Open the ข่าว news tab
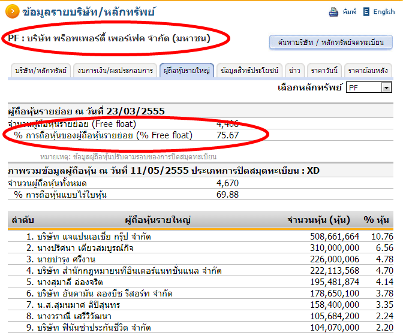The image size is (403, 333). (x=294, y=70)
